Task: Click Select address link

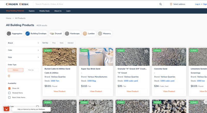Action: pos(179,4)
